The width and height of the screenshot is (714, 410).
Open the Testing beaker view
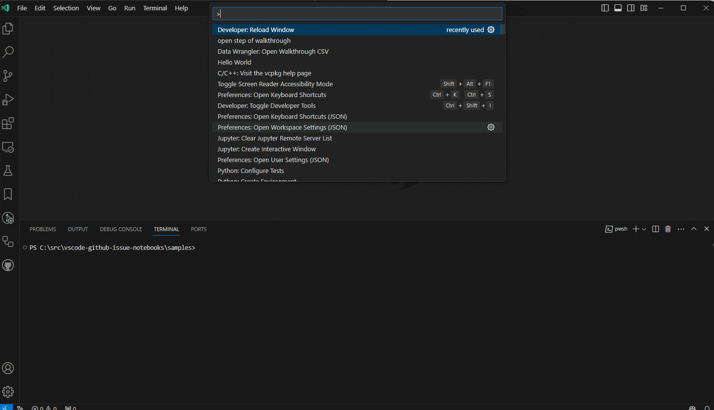pos(8,171)
